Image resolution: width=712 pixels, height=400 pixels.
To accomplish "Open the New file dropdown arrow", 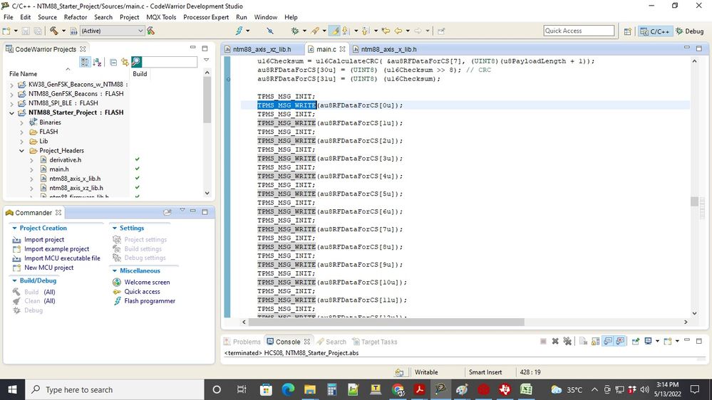I will [x=16, y=31].
